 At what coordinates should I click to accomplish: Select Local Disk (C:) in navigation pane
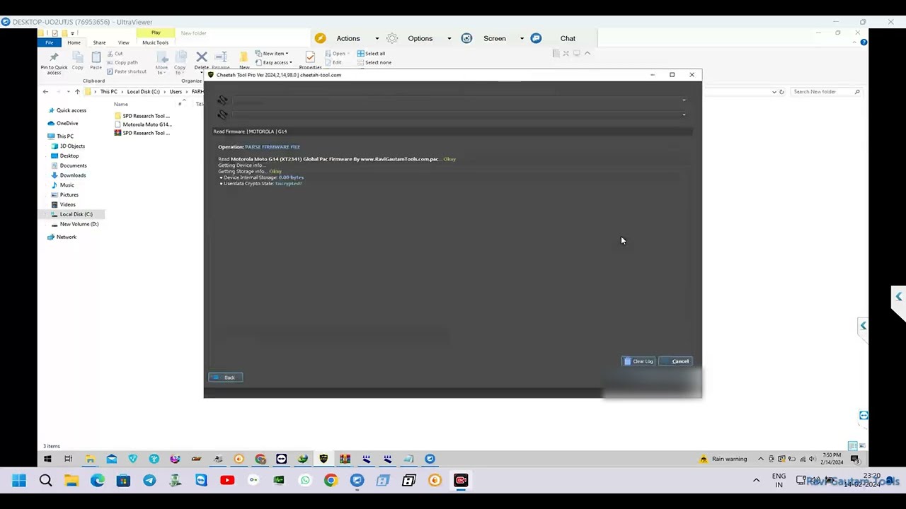tap(71, 214)
